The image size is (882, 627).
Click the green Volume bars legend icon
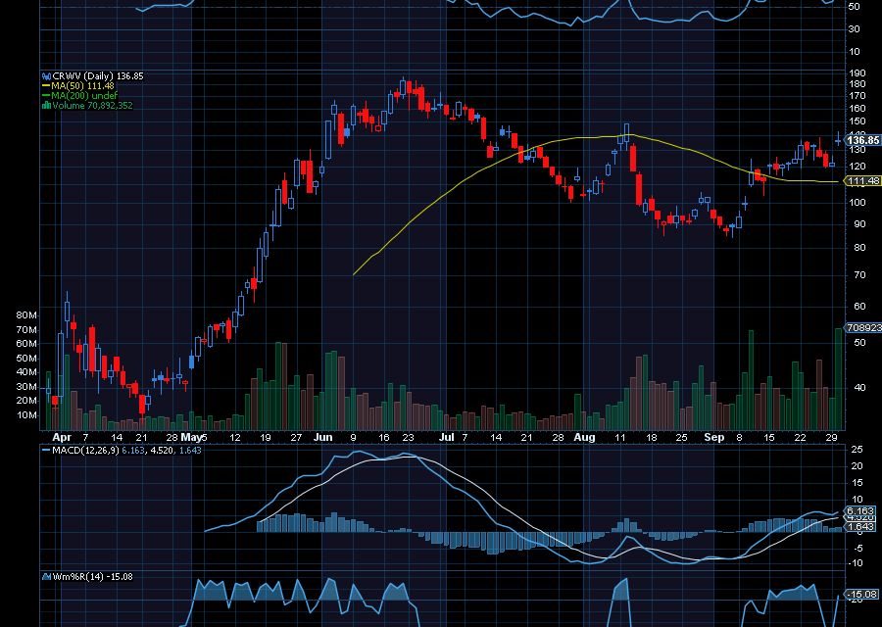[45, 105]
